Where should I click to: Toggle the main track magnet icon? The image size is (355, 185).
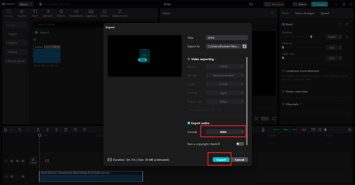click(276, 130)
